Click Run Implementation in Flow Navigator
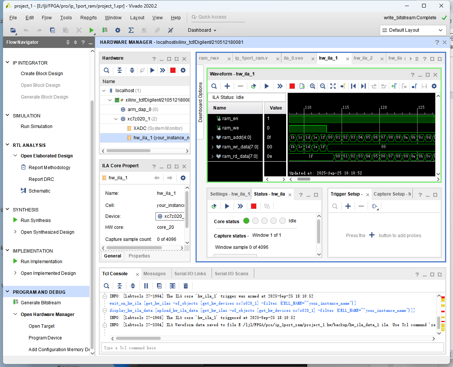 pyautogui.click(x=42, y=261)
